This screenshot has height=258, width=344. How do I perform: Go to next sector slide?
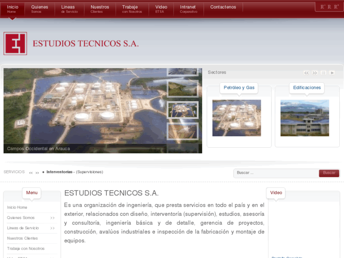[315, 73]
